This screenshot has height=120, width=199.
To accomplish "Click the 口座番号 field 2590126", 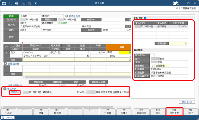I will click(169, 69).
